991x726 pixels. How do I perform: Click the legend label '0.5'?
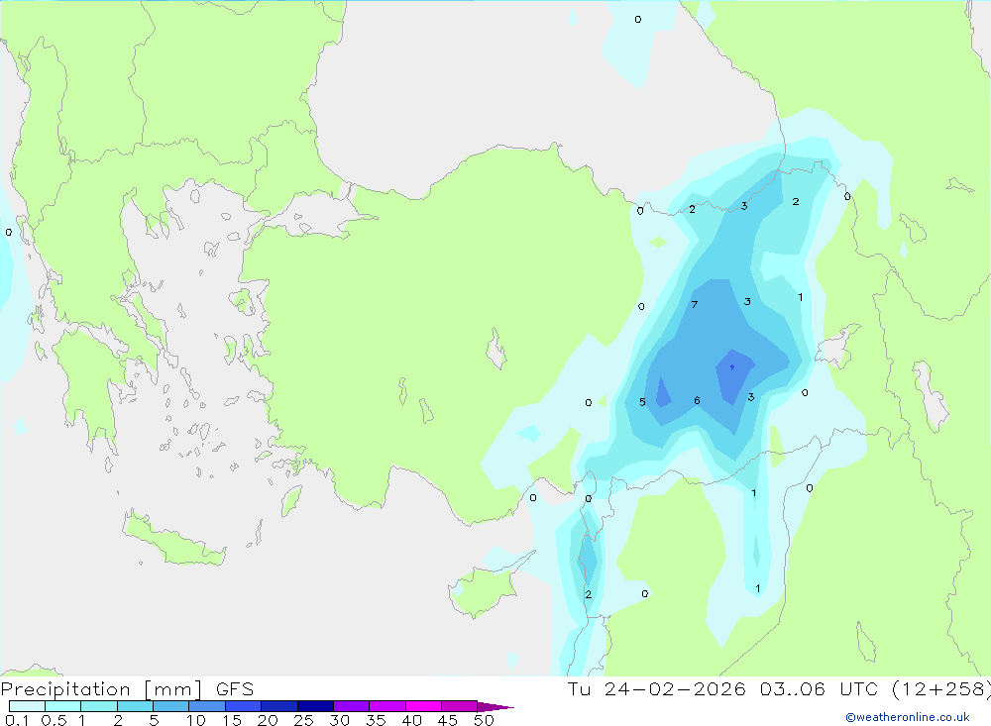tap(55, 720)
